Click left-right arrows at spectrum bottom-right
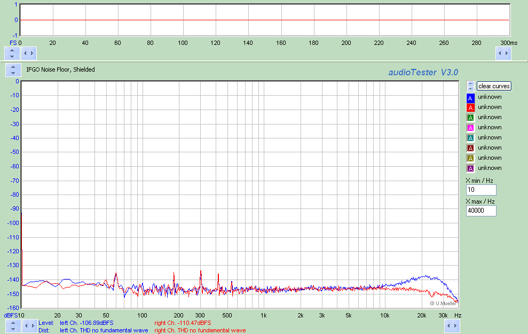528x334 pixels. point(452,325)
